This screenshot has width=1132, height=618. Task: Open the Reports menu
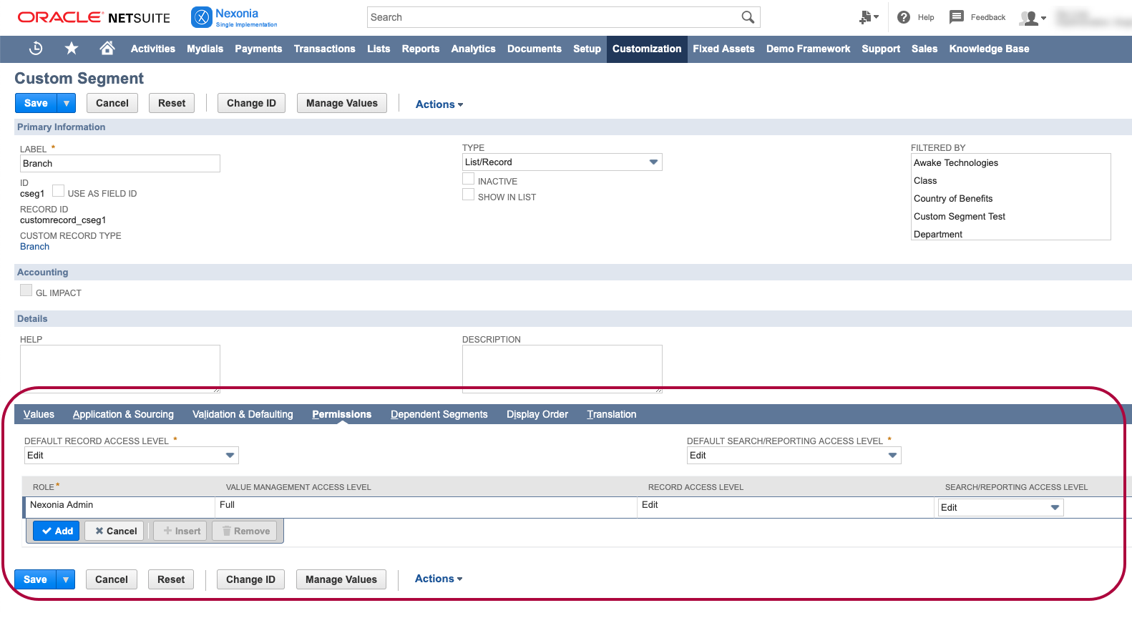point(421,49)
